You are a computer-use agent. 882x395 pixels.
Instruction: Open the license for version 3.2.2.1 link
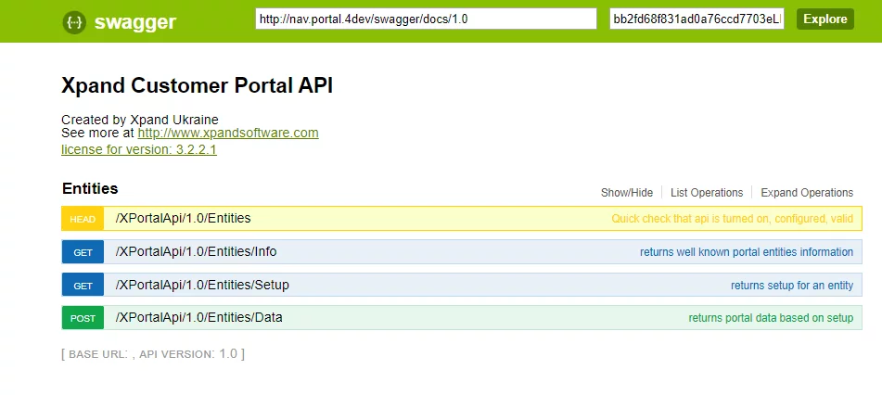139,149
